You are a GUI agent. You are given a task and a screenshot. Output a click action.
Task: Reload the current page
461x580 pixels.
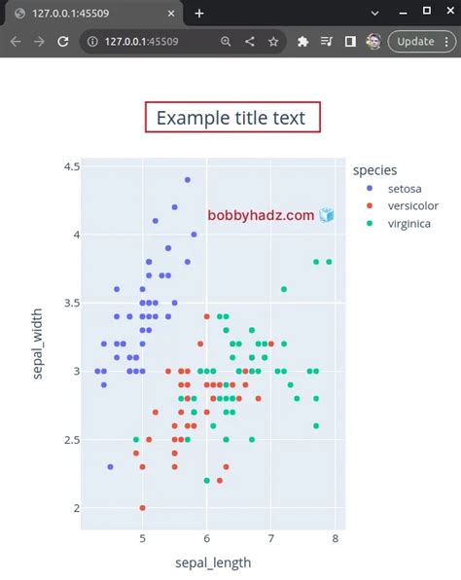click(x=63, y=42)
